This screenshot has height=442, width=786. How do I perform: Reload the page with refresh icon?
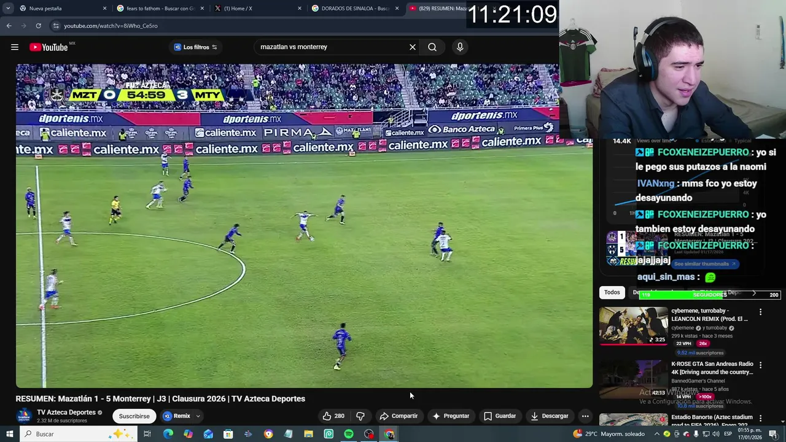[38, 26]
